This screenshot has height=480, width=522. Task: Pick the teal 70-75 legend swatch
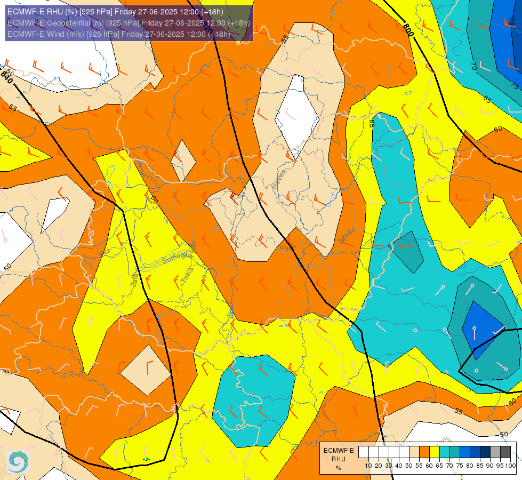pyautogui.click(x=455, y=452)
